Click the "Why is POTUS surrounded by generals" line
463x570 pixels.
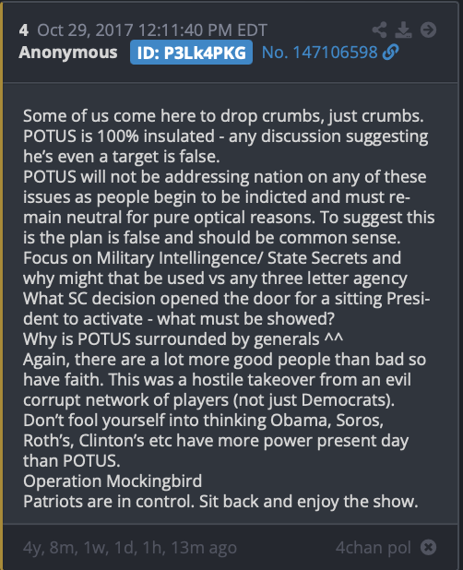coord(183,339)
